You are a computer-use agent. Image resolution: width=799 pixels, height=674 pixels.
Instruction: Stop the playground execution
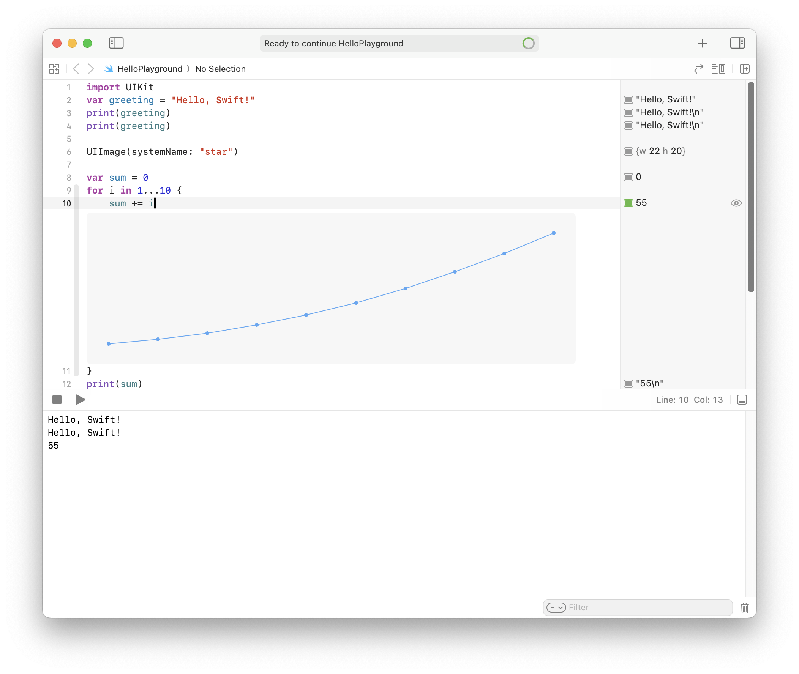click(57, 400)
